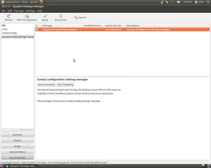Switch the filter pane to Sections

coord(17,135)
